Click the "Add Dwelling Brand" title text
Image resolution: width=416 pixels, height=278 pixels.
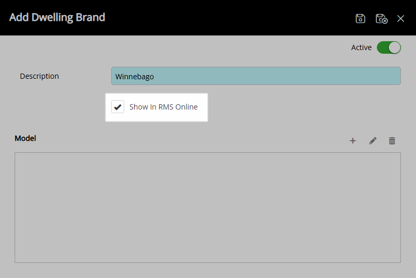coord(57,17)
